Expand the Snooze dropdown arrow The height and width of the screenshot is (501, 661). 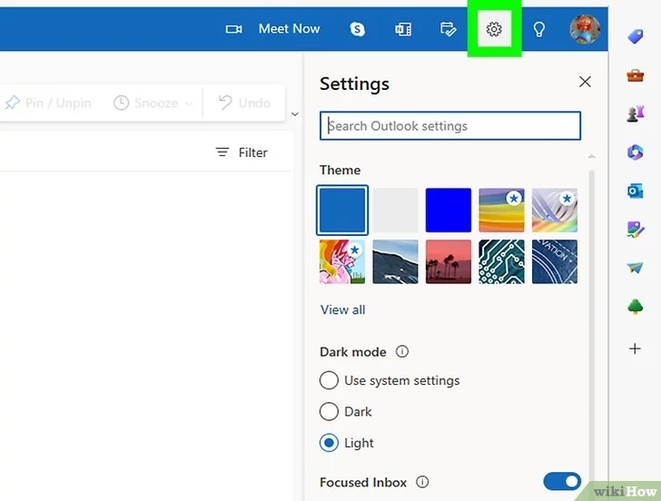click(x=189, y=103)
